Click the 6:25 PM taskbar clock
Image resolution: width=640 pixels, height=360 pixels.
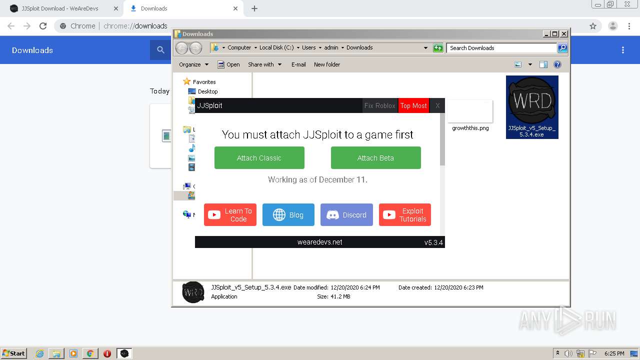tap(614, 353)
